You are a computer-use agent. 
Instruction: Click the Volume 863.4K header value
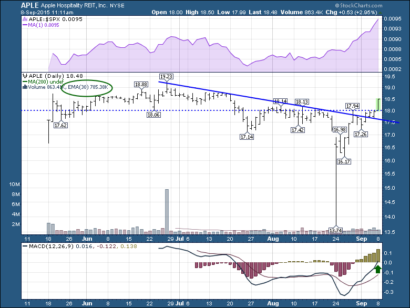302,12
